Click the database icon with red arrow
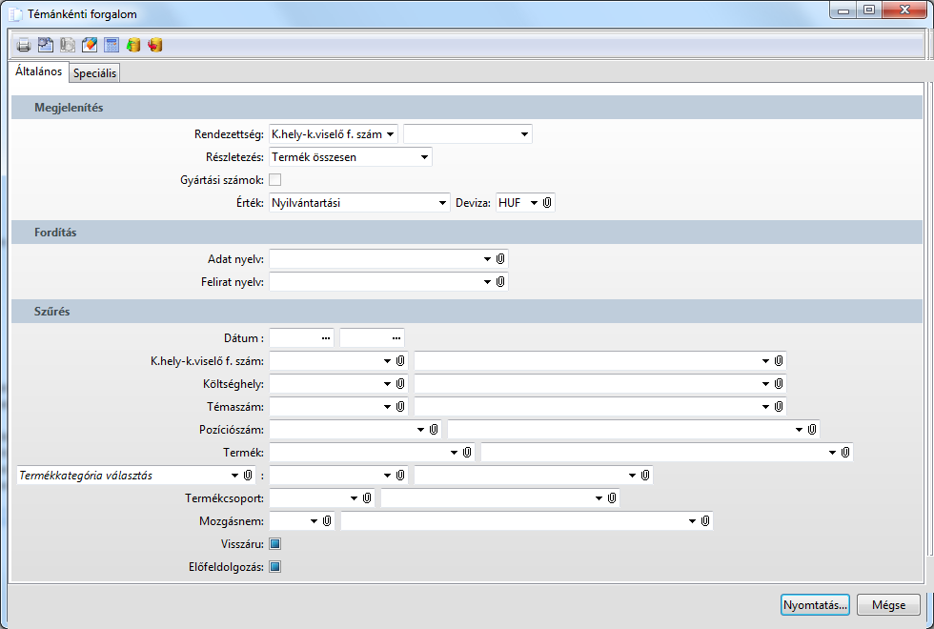 pyautogui.click(x=155, y=45)
